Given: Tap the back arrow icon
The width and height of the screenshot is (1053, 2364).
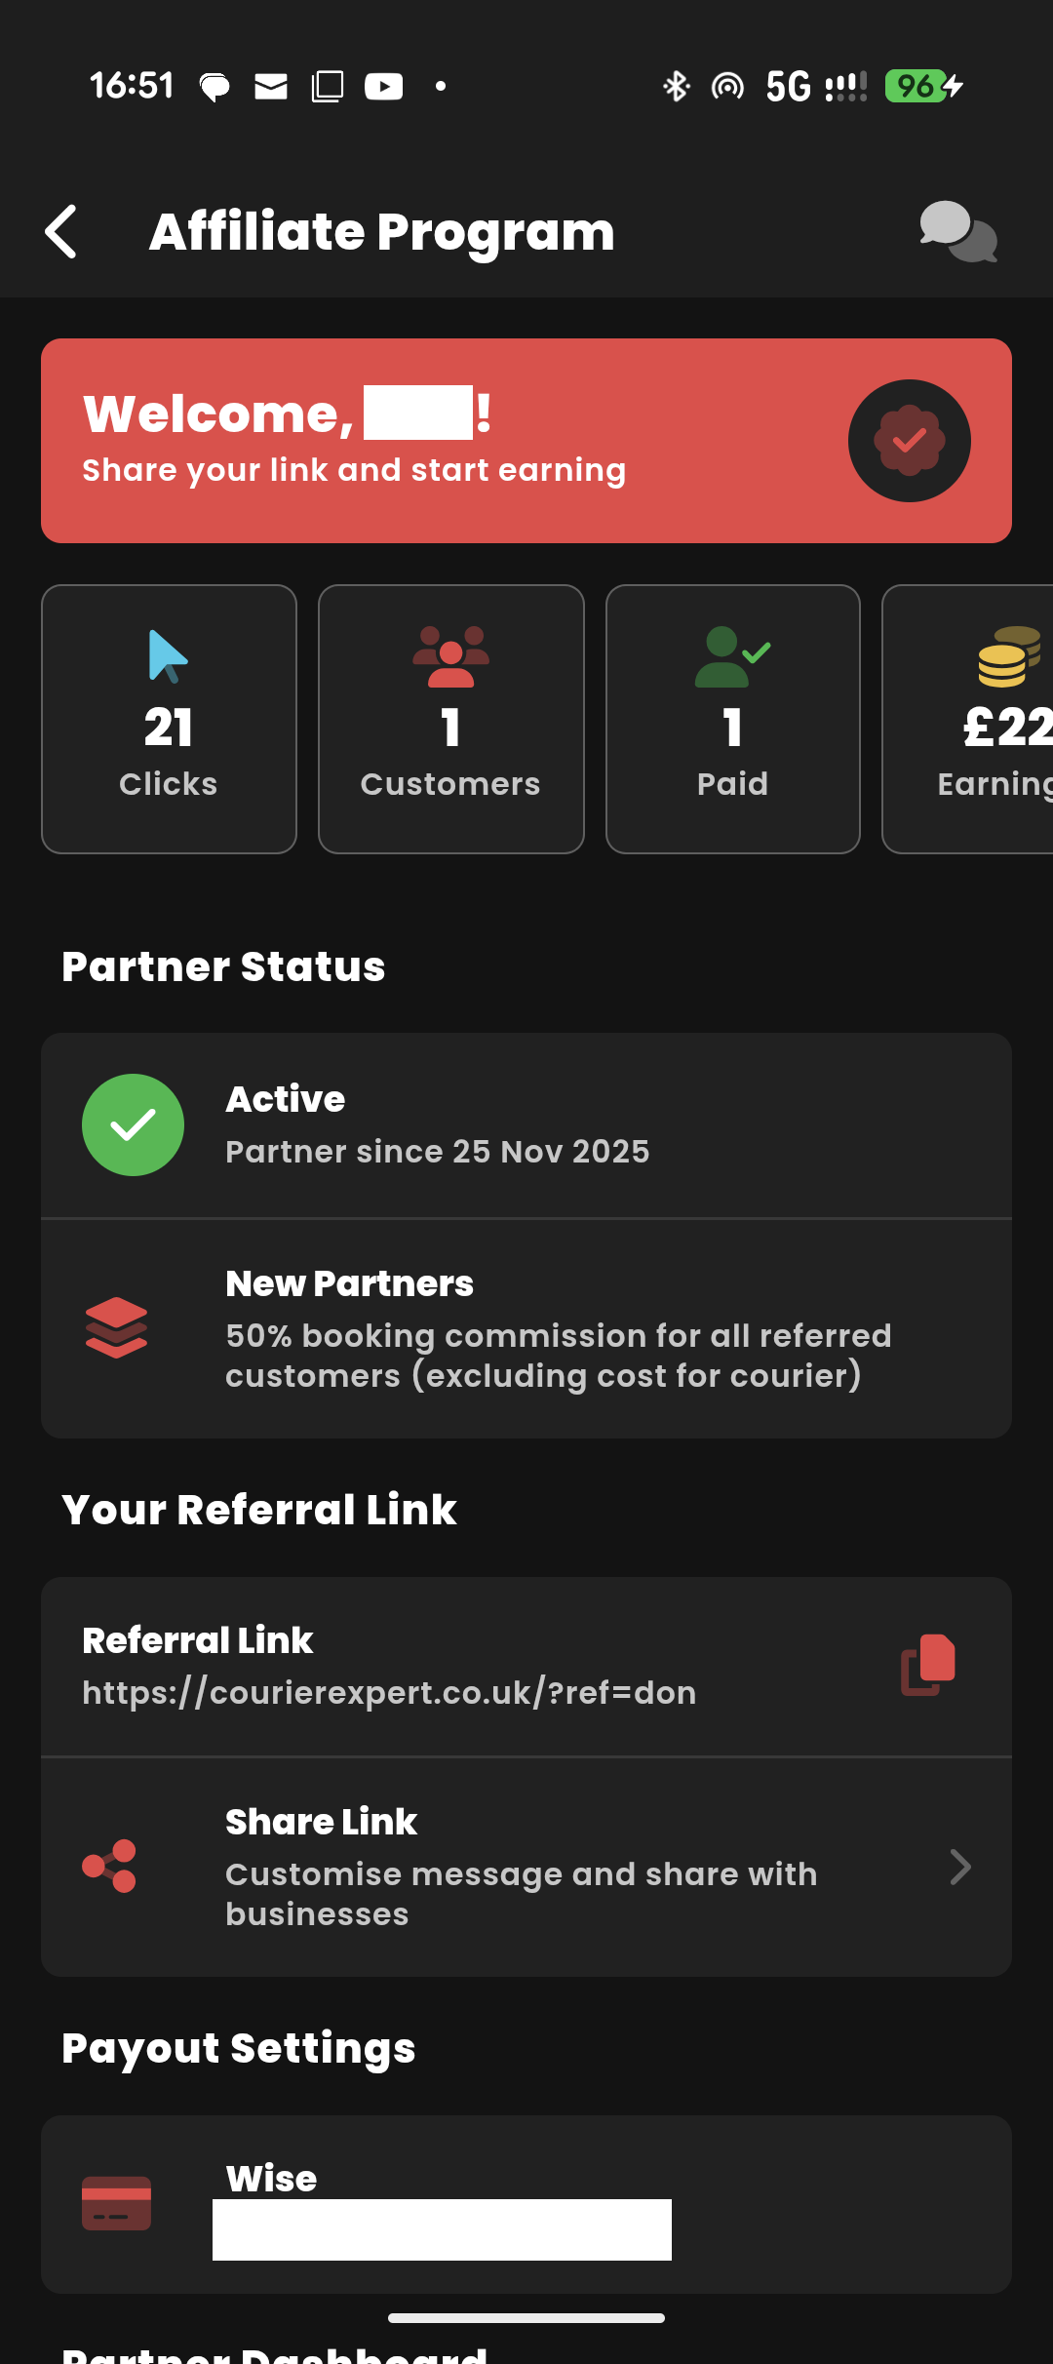Looking at the screenshot, I should coord(61,232).
